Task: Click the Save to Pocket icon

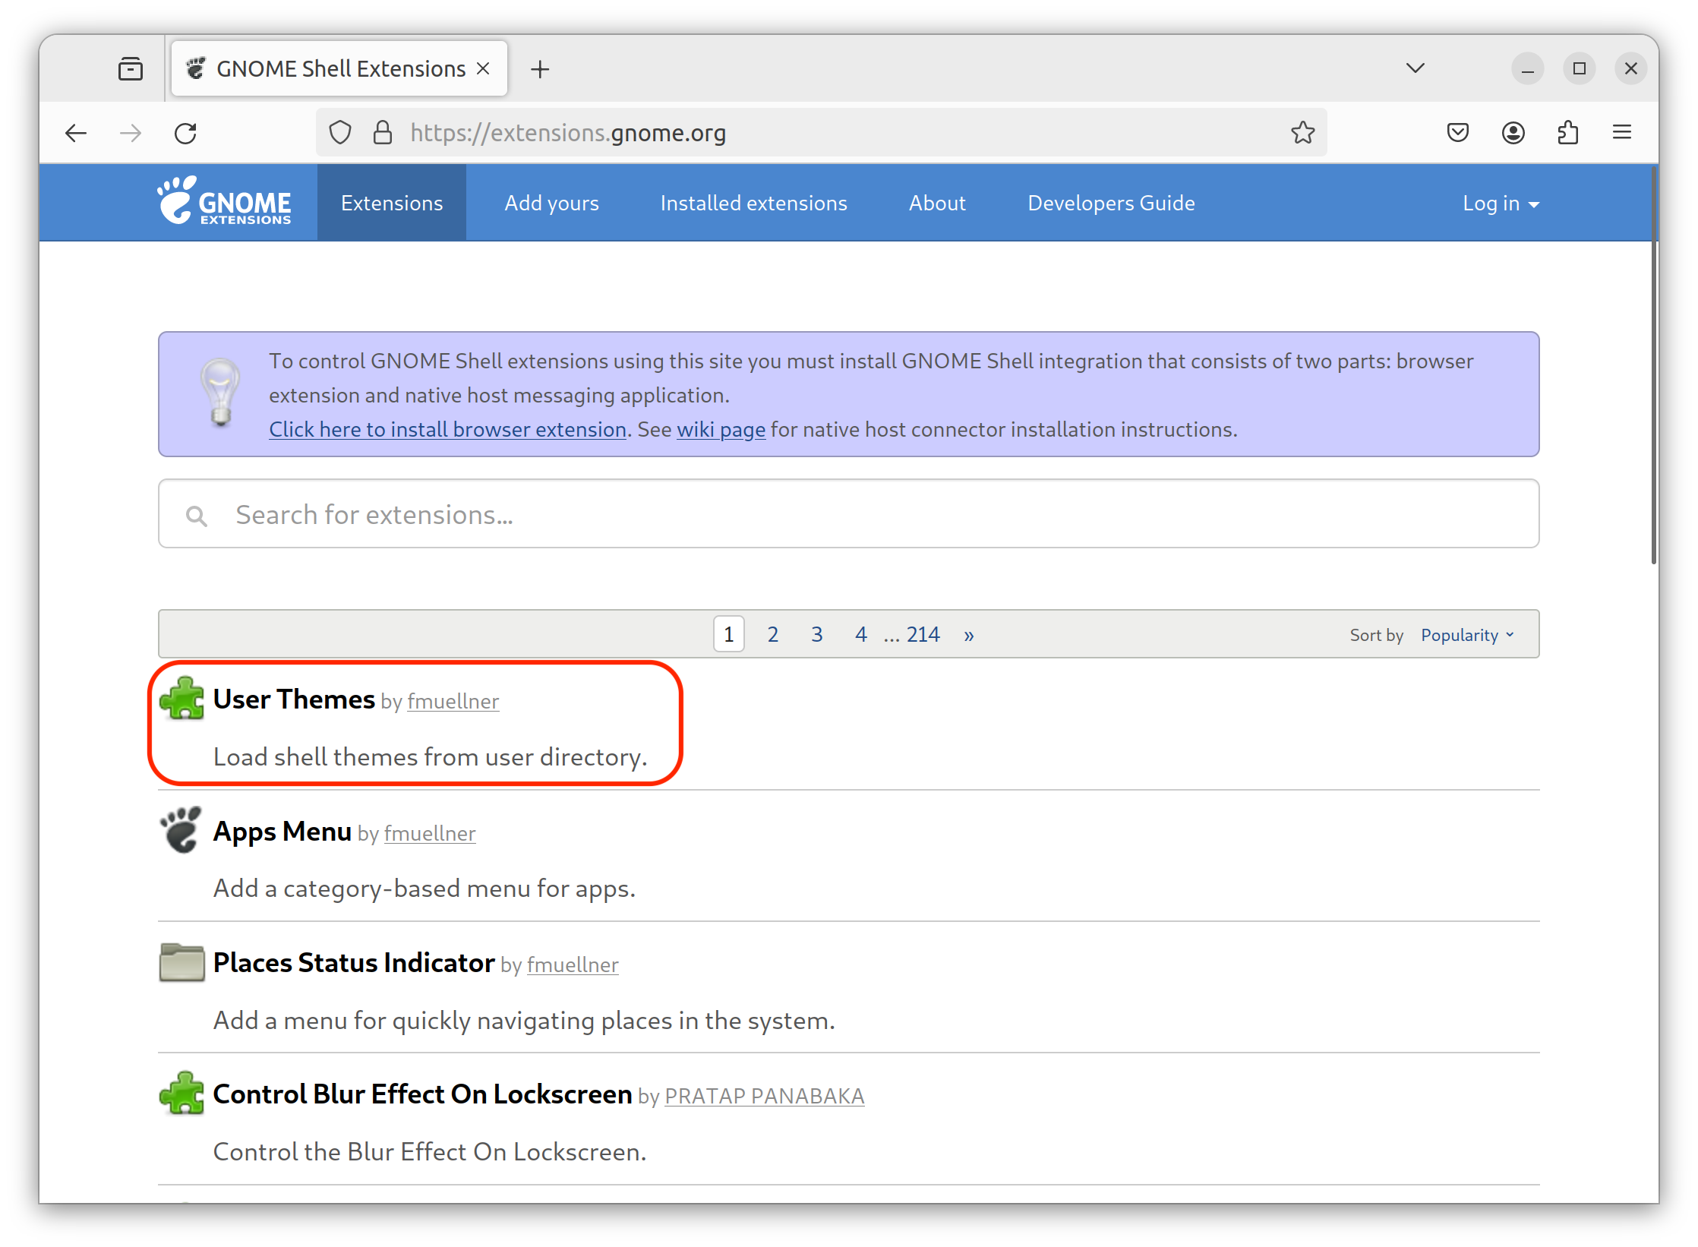Action: click(1457, 133)
